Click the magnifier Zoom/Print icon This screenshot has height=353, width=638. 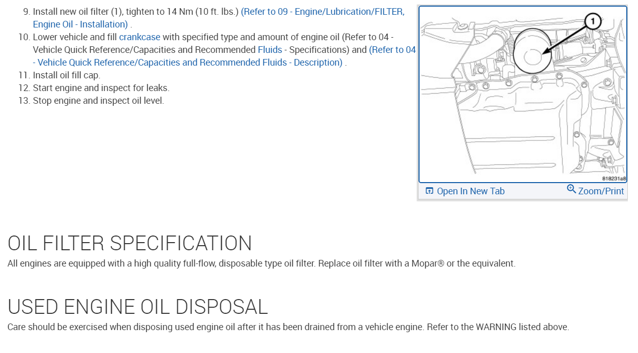click(571, 190)
